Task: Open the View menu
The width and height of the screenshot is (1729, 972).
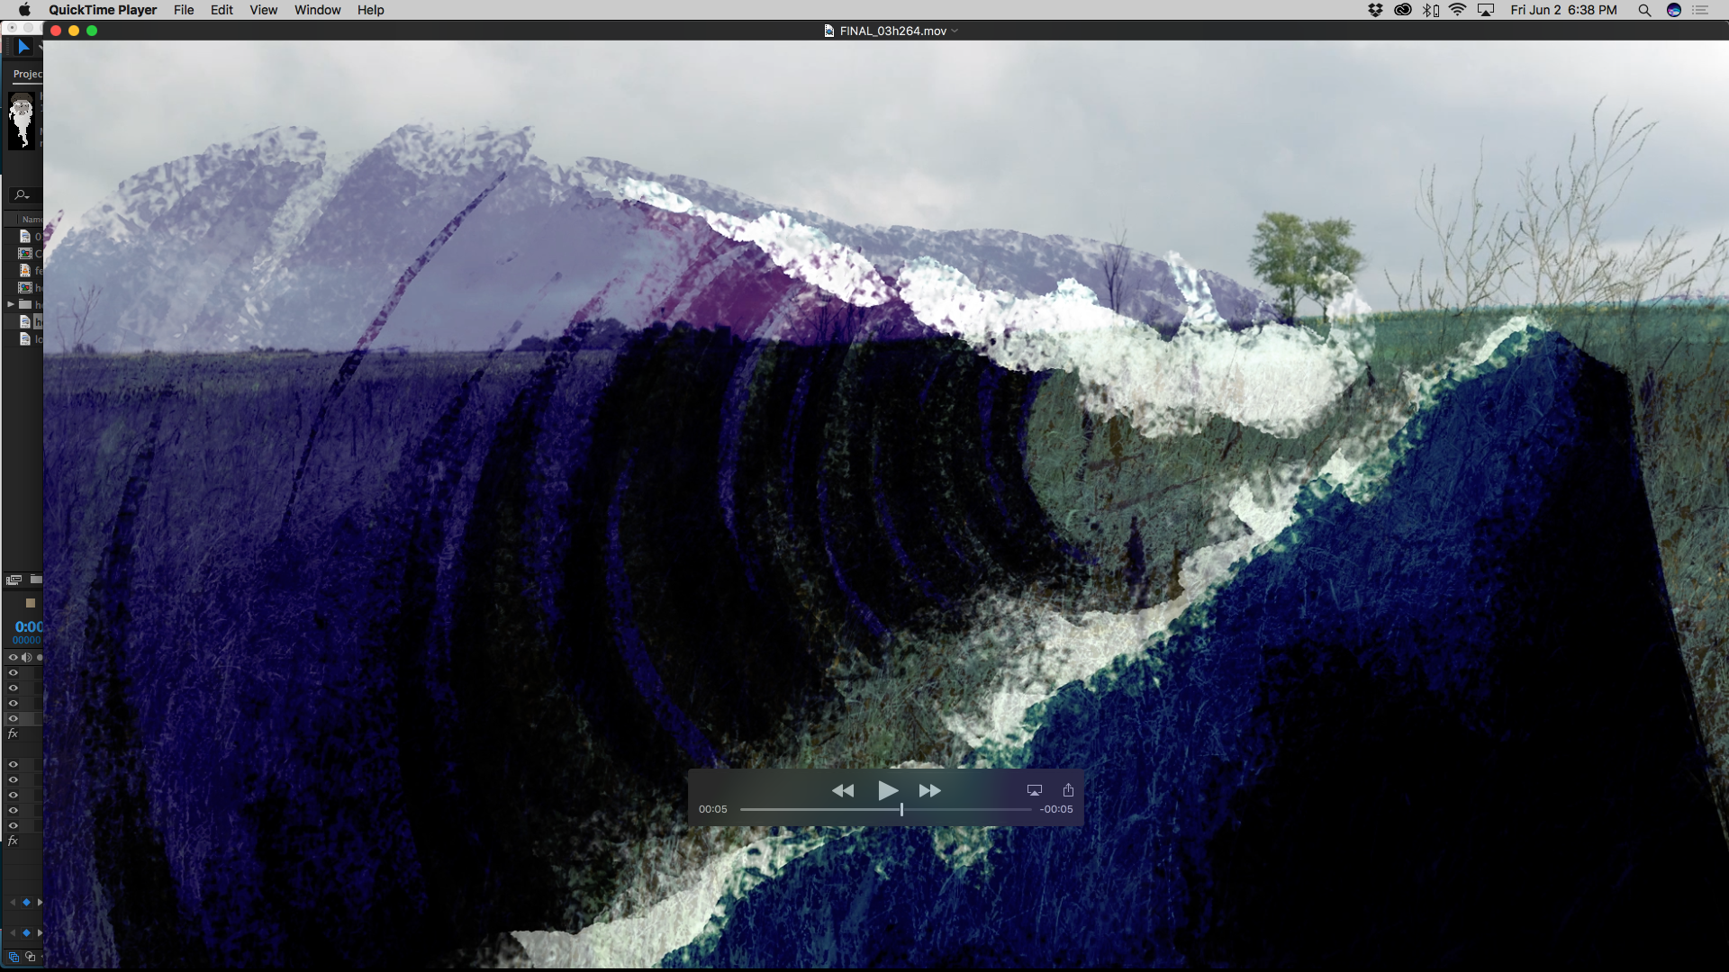Action: 263,10
